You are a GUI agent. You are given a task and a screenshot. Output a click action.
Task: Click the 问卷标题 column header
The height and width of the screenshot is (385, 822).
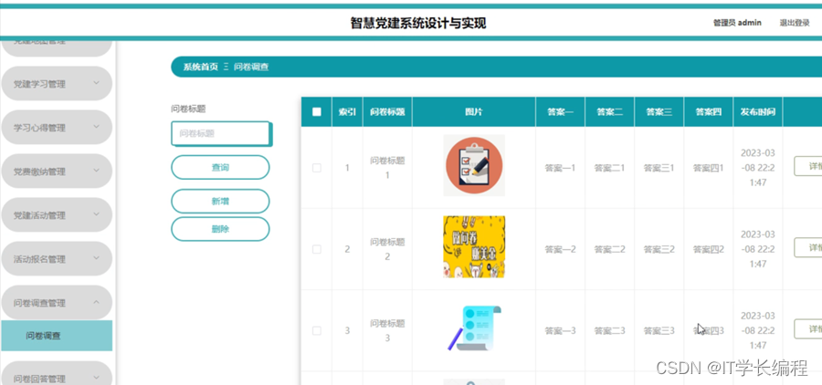tap(387, 111)
